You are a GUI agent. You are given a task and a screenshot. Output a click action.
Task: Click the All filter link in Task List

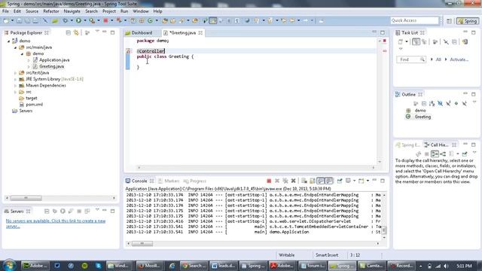point(438,59)
